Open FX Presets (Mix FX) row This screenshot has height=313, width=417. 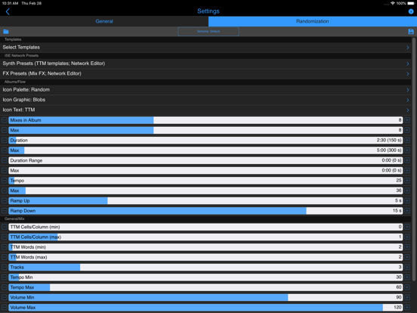coord(205,74)
